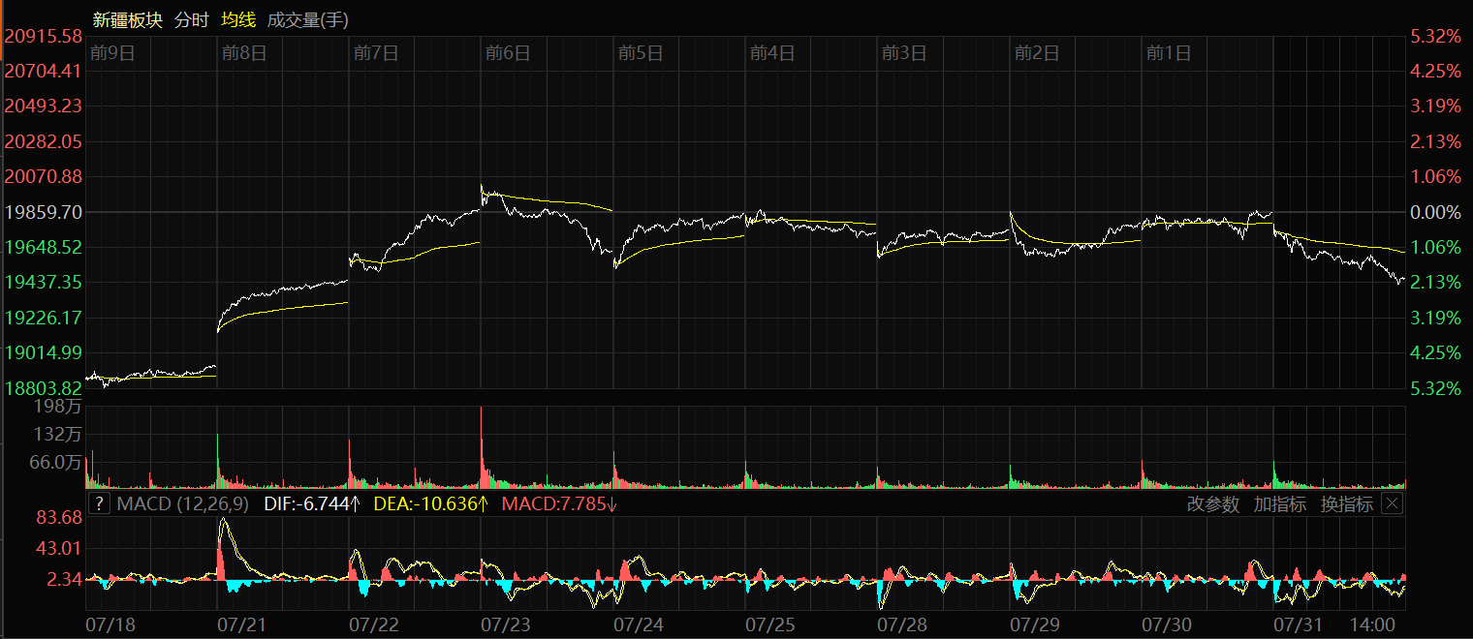
Task: Click the yellow DEA value readout
Action: [430, 503]
